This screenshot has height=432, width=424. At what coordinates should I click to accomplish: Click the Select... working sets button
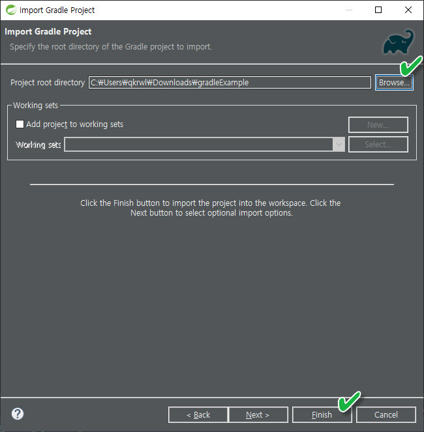pos(378,145)
